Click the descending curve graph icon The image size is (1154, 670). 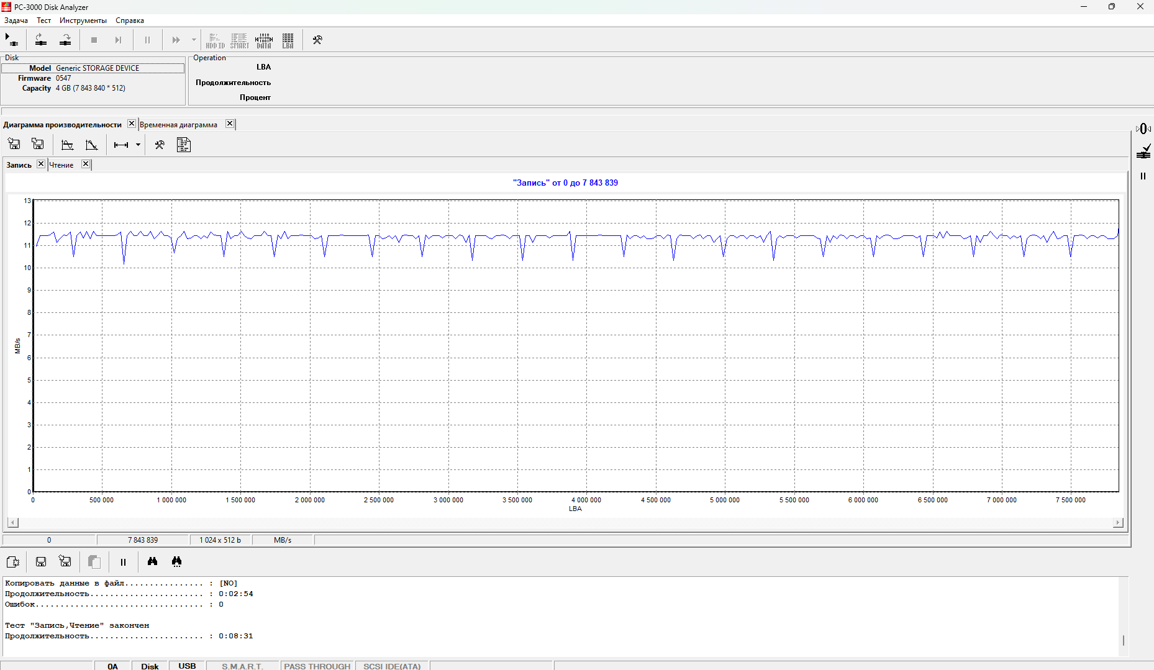91,145
